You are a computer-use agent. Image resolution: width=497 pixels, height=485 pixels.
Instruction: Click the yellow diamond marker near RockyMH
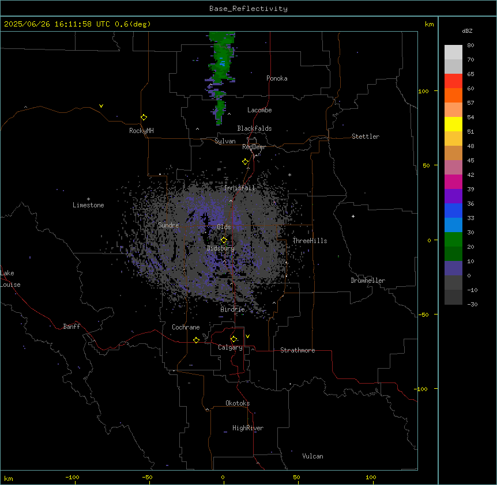coord(144,118)
